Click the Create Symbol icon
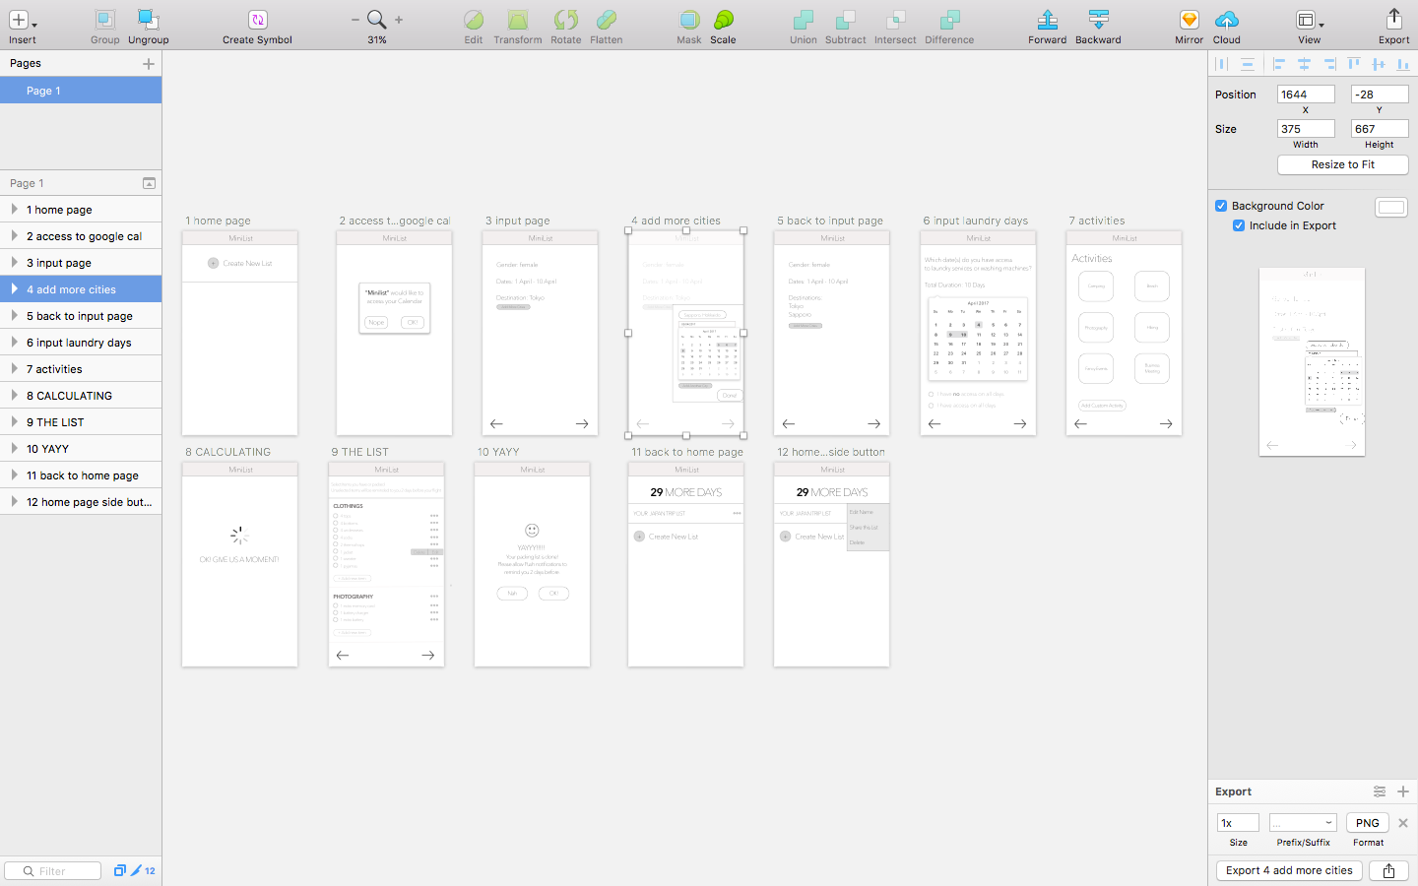Viewport: 1418px width, 886px height. point(257,20)
